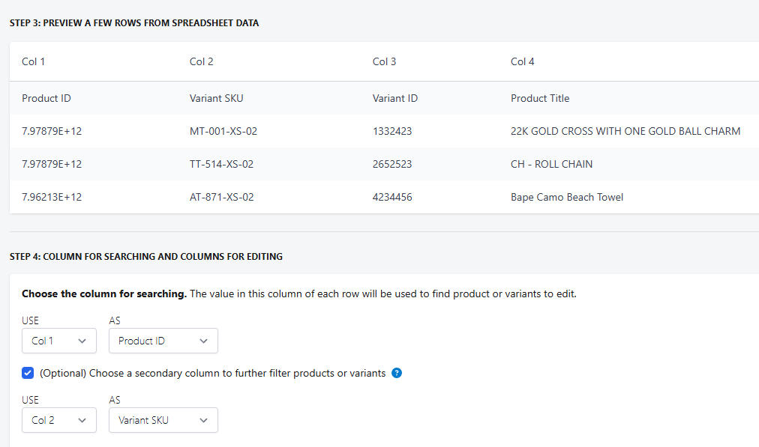Open the Product ID AS dropdown
Screen dimensions: 759x447
tap(163, 341)
